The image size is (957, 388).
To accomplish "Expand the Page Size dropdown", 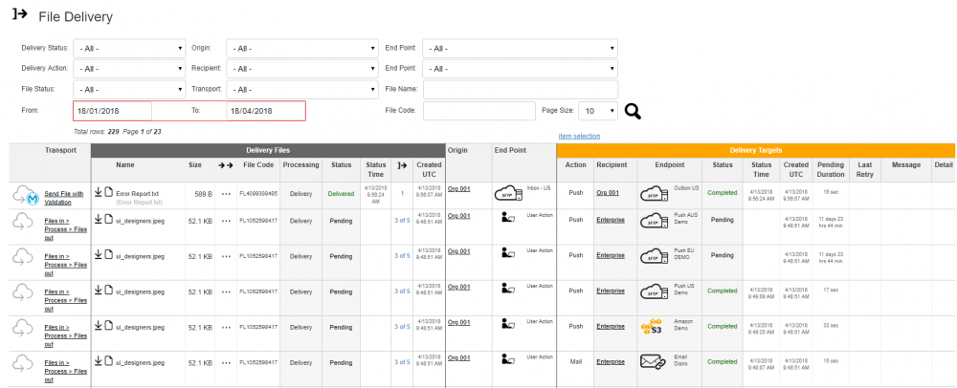I will click(598, 111).
